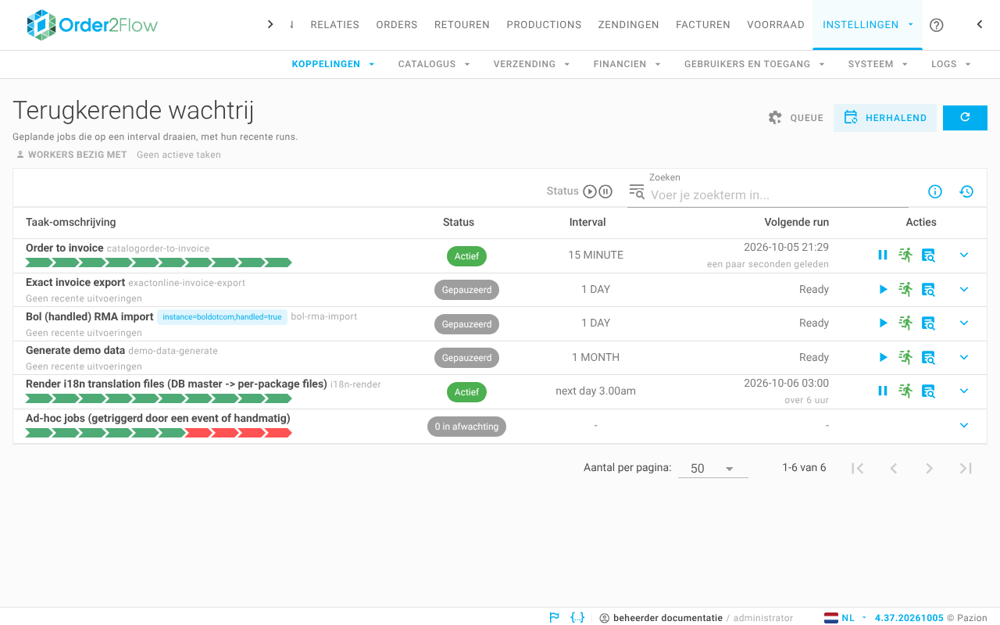
Task: Expand the Render i18n translation row
Action: click(x=964, y=391)
